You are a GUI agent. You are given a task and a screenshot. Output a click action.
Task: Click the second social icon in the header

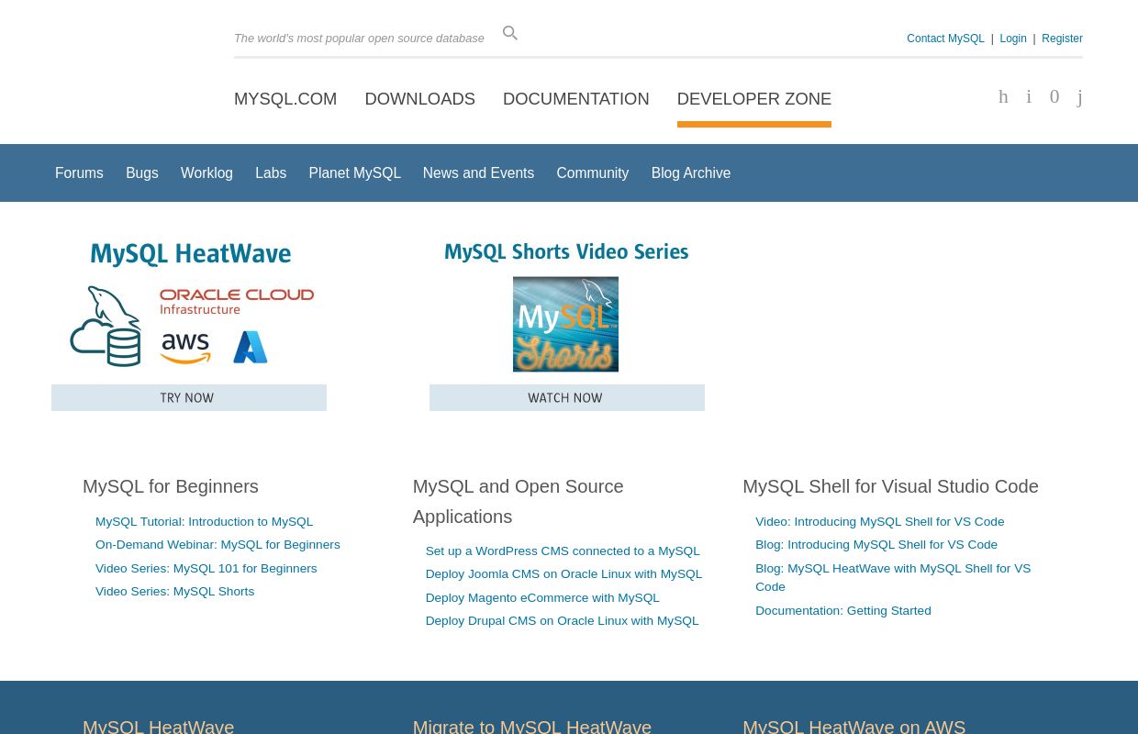click(1029, 97)
